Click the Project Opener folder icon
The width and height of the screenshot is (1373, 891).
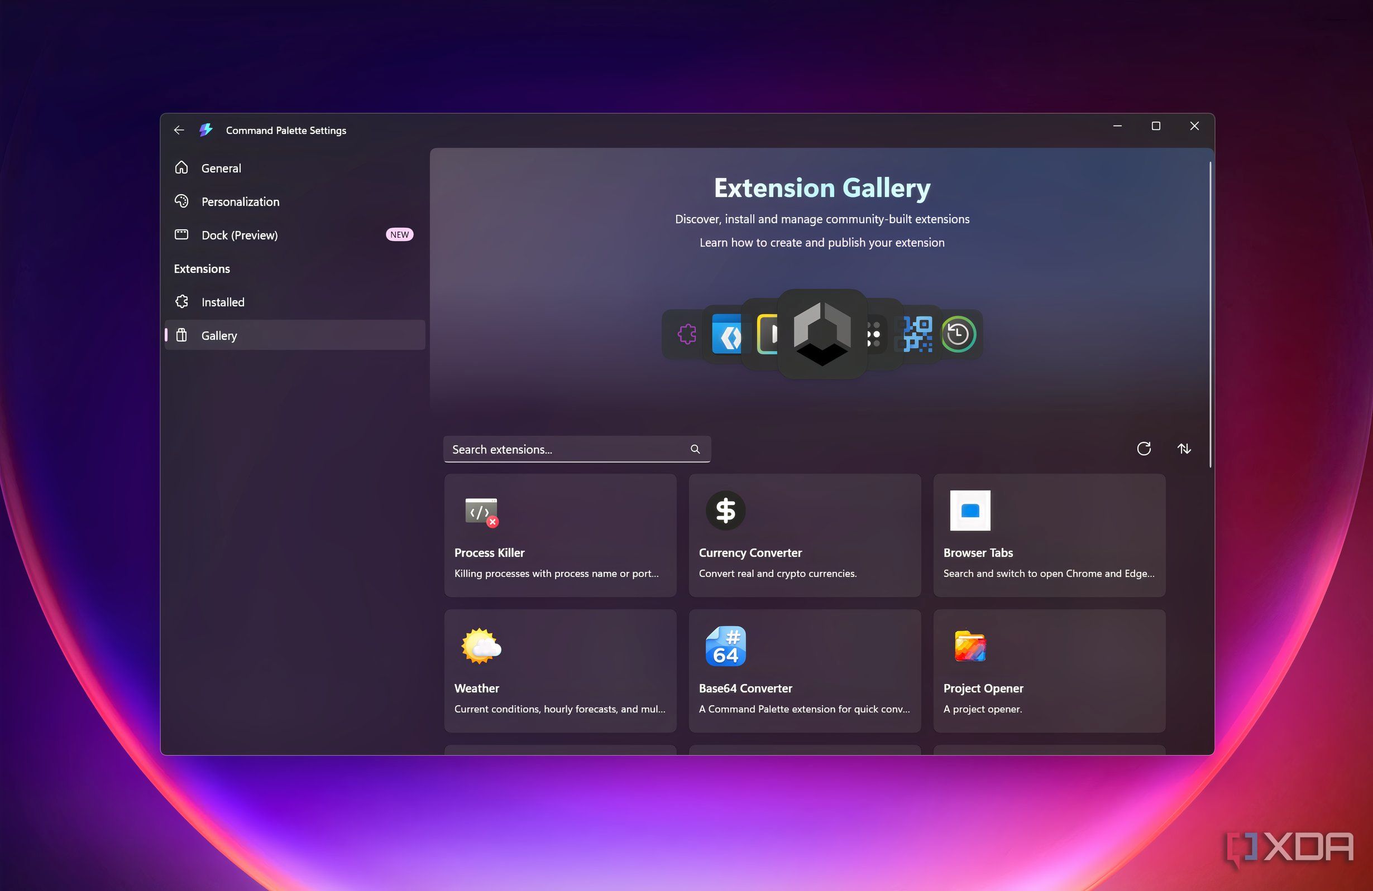[x=970, y=646]
